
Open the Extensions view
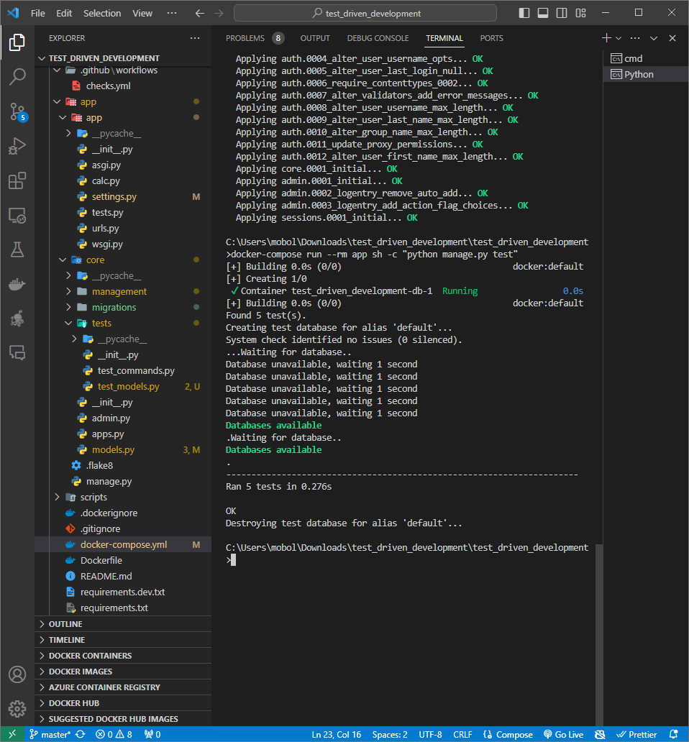[x=17, y=180]
